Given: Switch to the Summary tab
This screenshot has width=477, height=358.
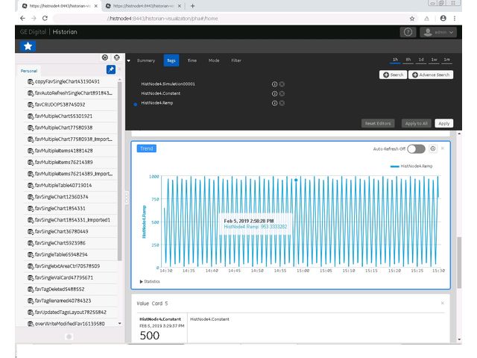Looking at the screenshot, I should [146, 60].
